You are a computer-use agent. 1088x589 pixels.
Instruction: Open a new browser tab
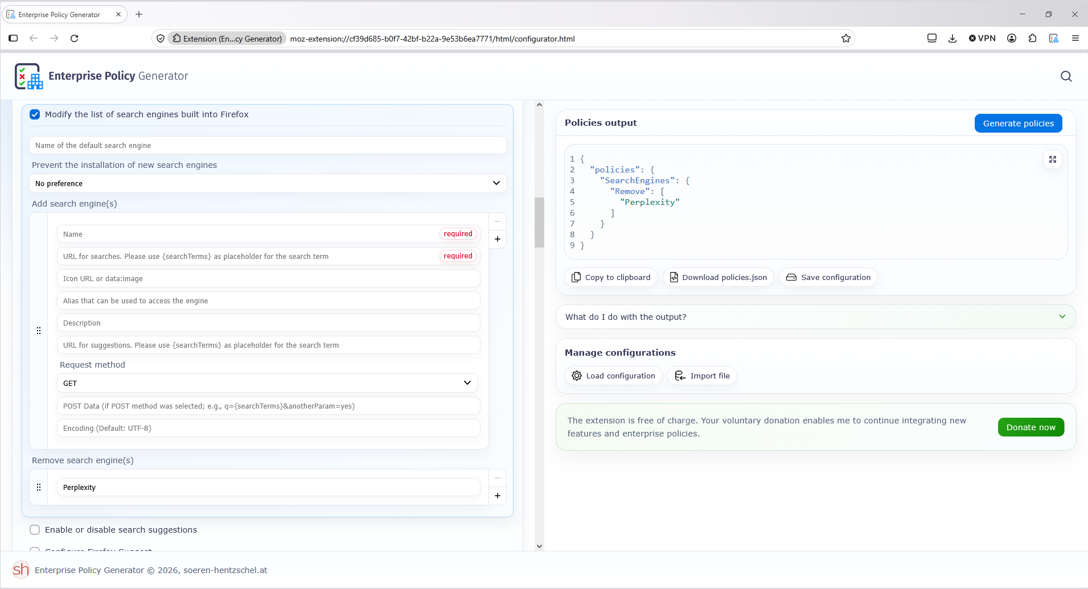point(139,14)
